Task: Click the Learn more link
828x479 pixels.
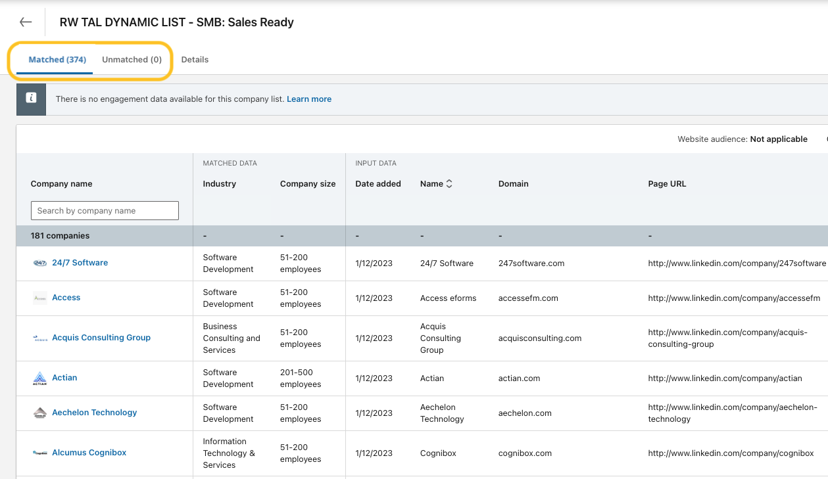Action: pos(309,99)
